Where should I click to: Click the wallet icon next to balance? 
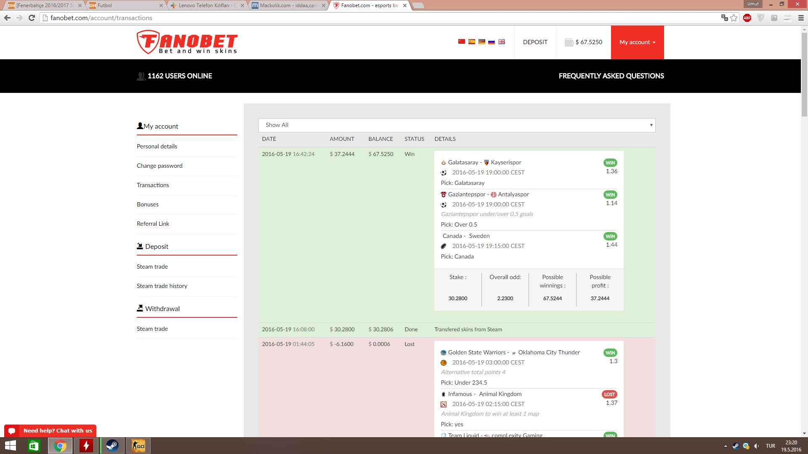pos(569,42)
